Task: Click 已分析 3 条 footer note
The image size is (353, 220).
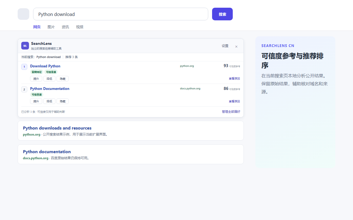Action: click(x=43, y=112)
